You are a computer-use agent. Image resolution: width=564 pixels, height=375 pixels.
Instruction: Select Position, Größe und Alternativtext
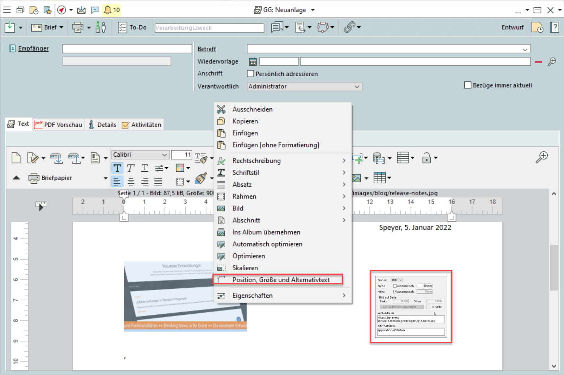point(281,280)
